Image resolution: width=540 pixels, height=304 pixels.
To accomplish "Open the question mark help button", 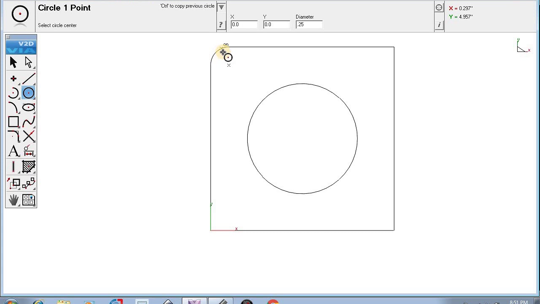I will point(221,25).
